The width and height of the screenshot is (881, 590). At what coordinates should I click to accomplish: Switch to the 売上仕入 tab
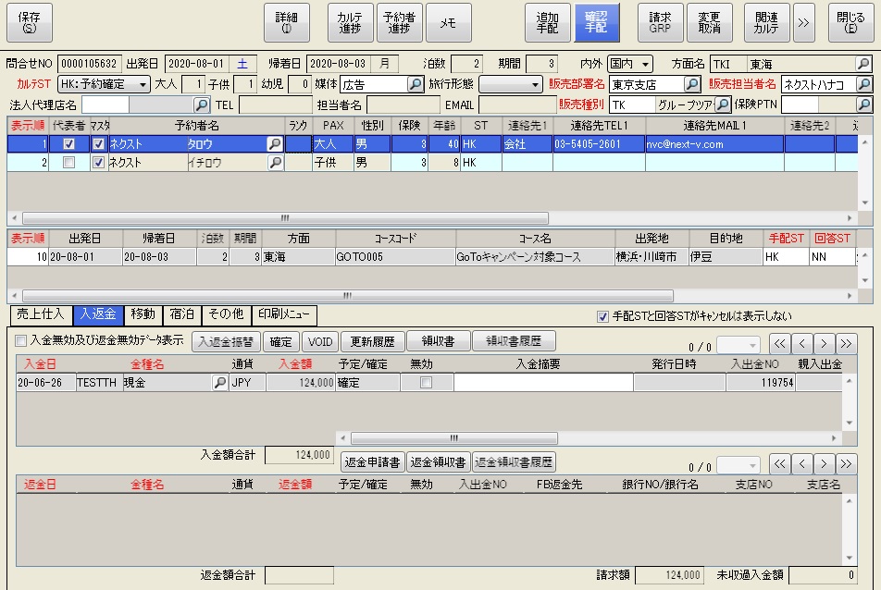click(x=41, y=314)
